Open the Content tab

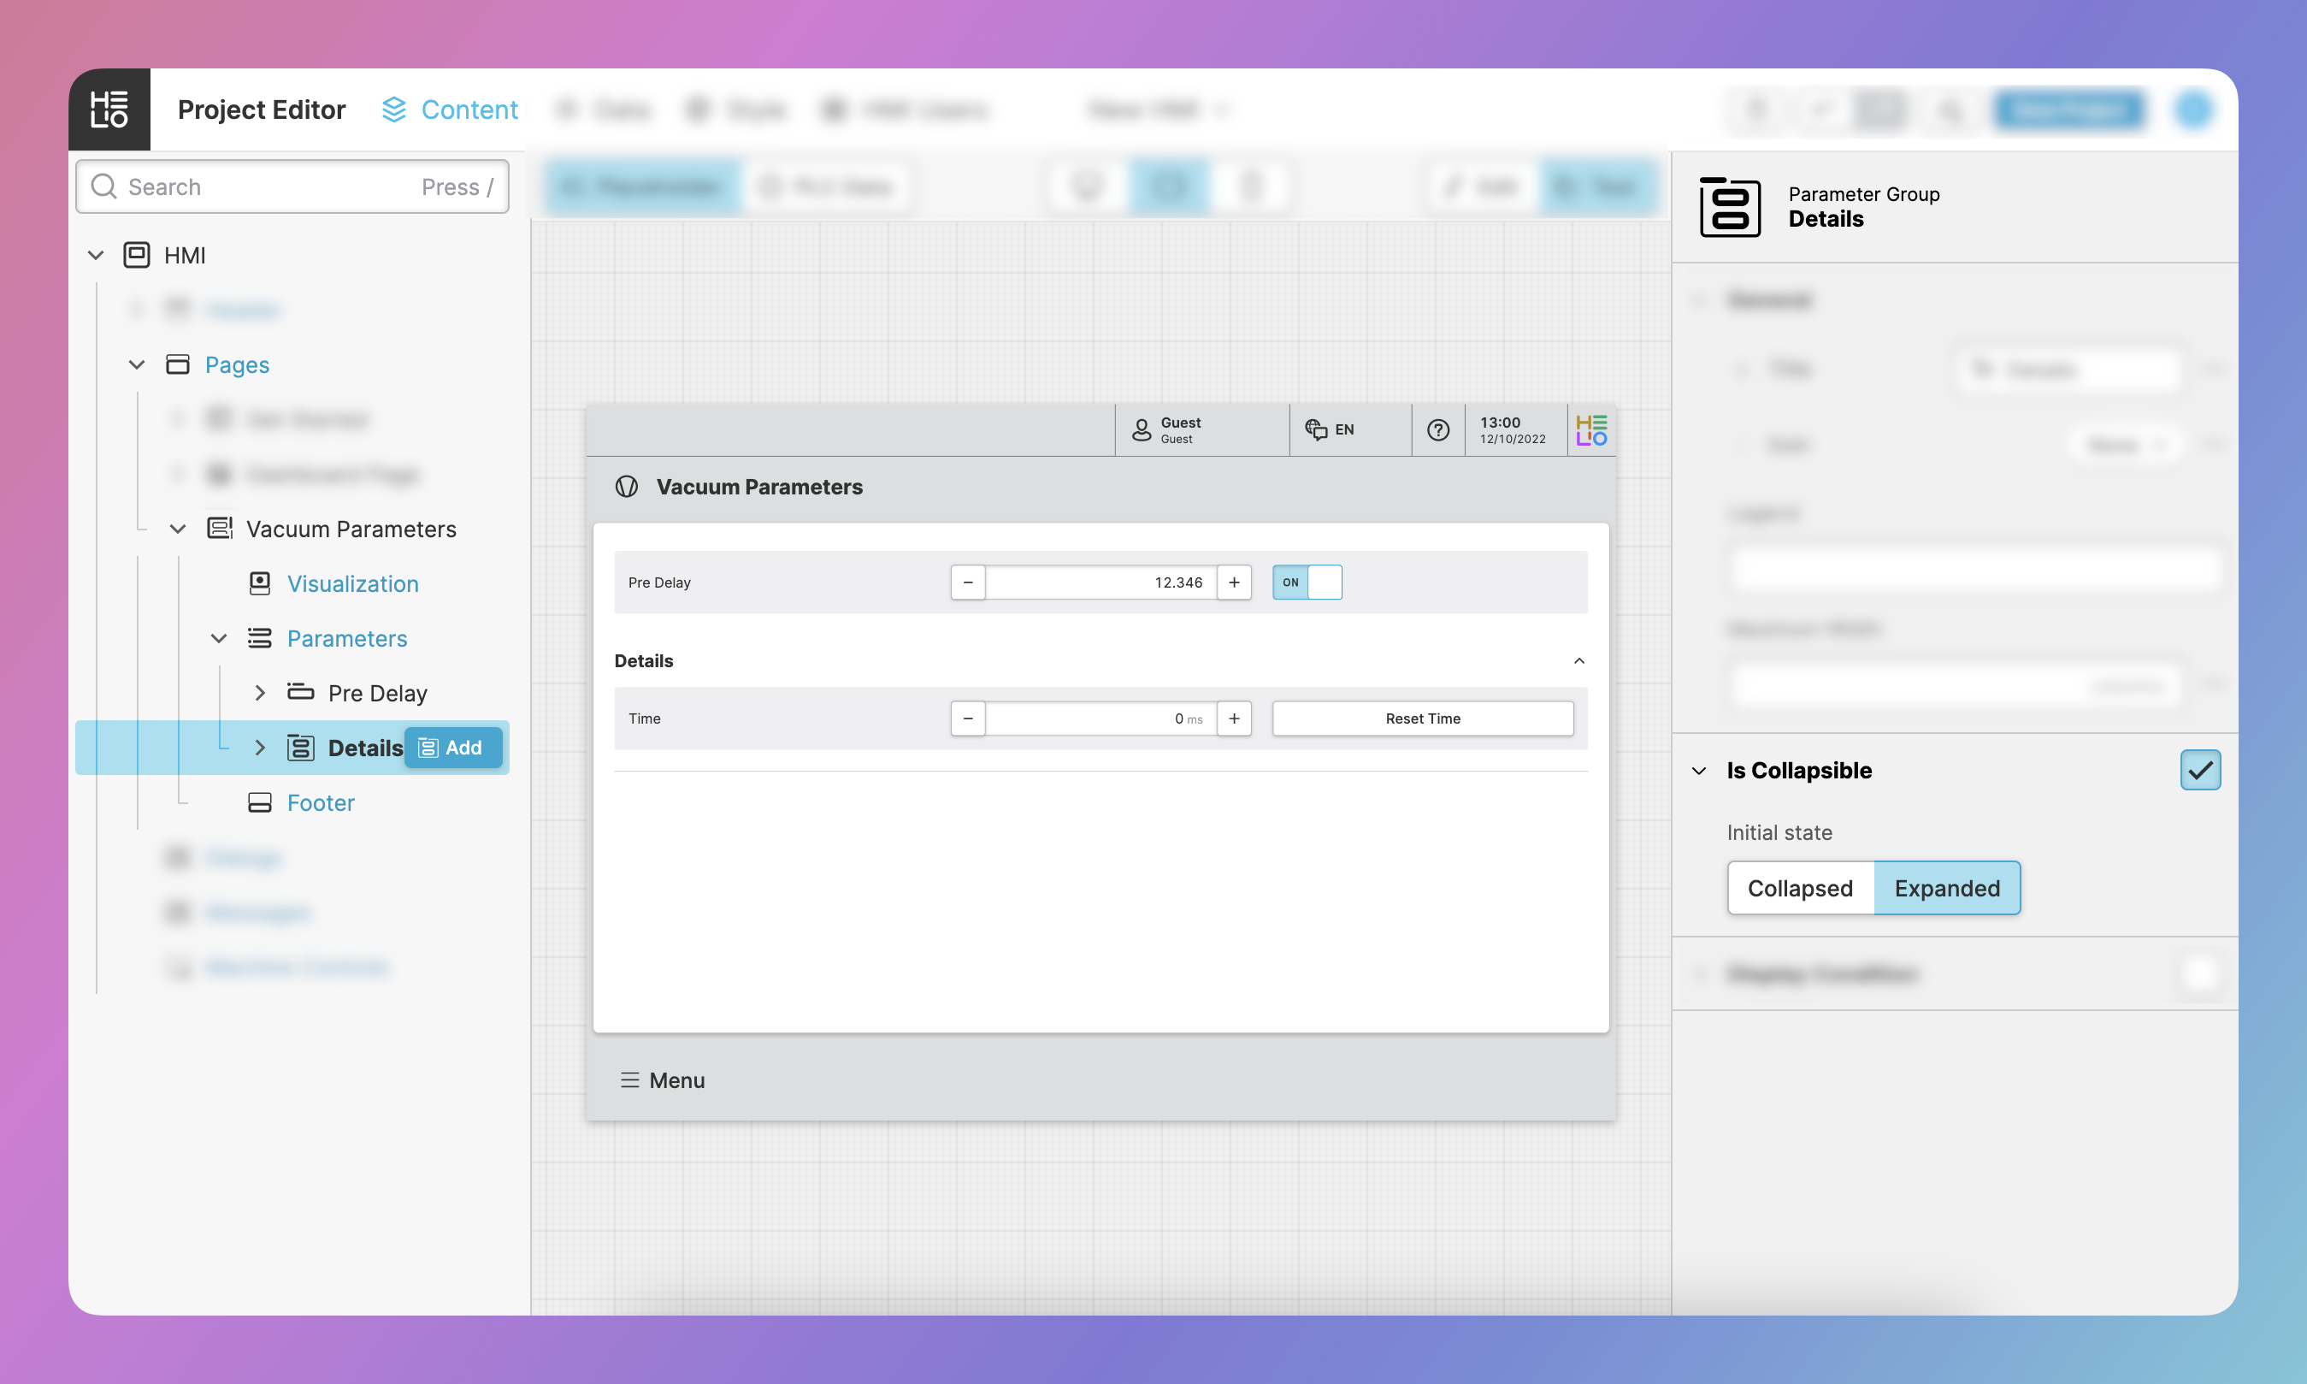tap(451, 110)
